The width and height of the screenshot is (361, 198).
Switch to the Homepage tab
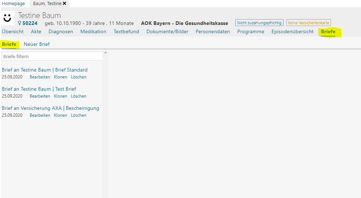[13, 3]
